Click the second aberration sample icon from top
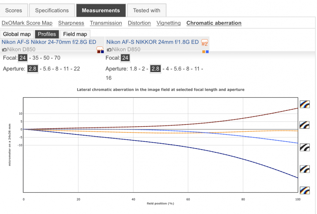 [305, 125]
